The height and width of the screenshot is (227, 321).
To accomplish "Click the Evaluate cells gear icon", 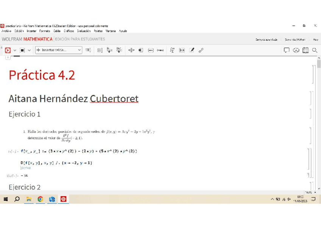I will click(x=8, y=50).
